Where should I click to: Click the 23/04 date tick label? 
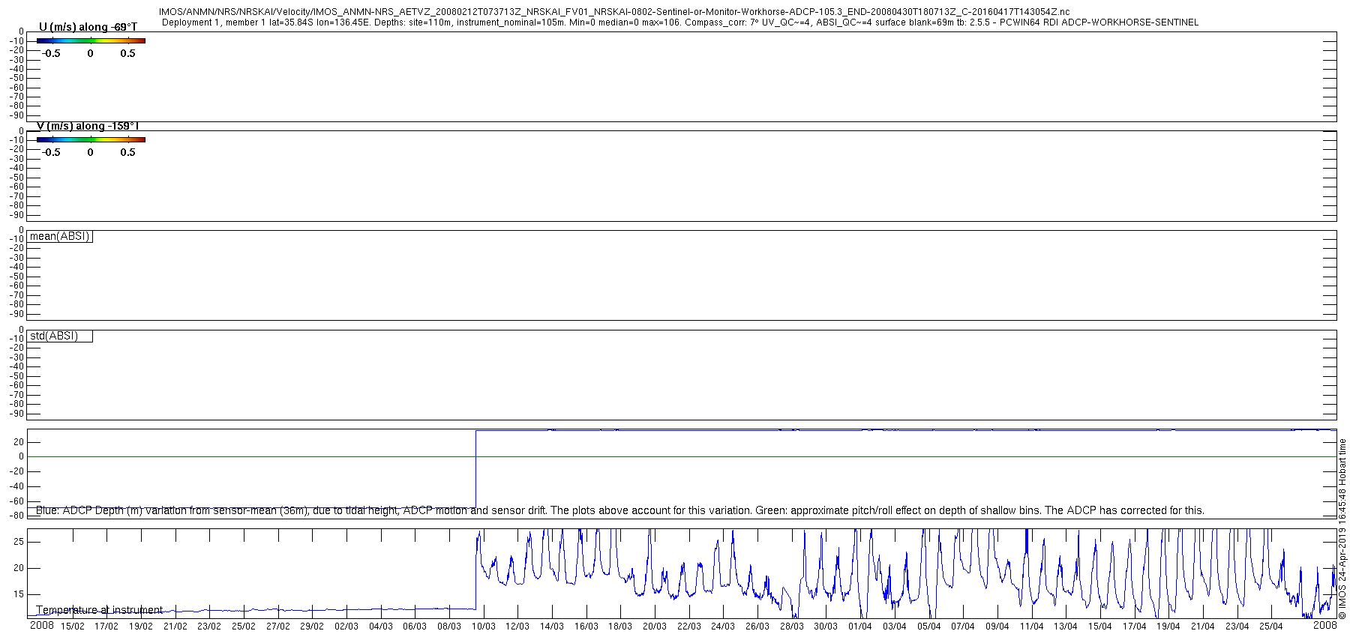pyautogui.click(x=1237, y=627)
